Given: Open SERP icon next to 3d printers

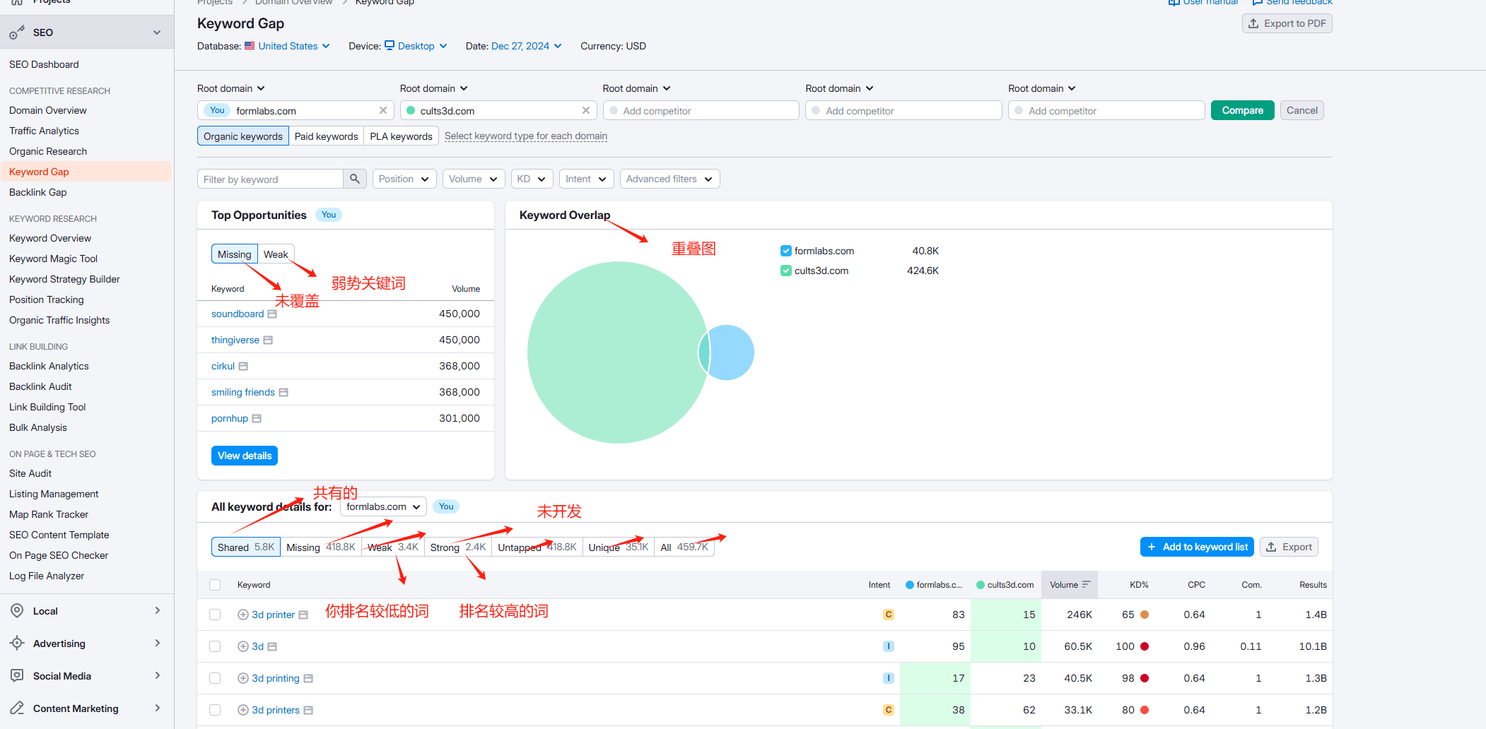Looking at the screenshot, I should tap(308, 710).
